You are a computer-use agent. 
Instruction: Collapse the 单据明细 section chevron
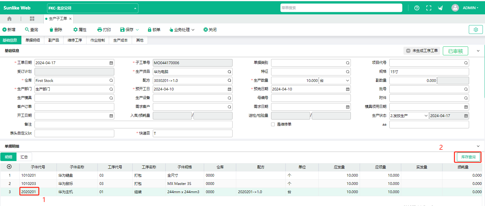tap(478, 146)
